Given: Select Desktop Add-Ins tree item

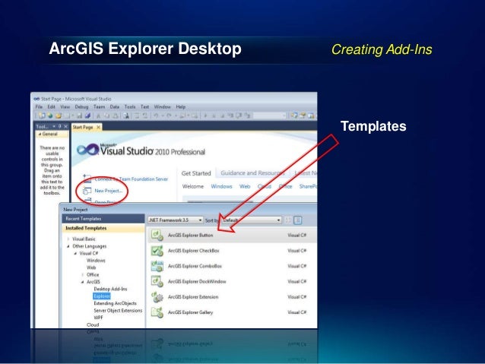Looking at the screenshot, I should point(110,289).
